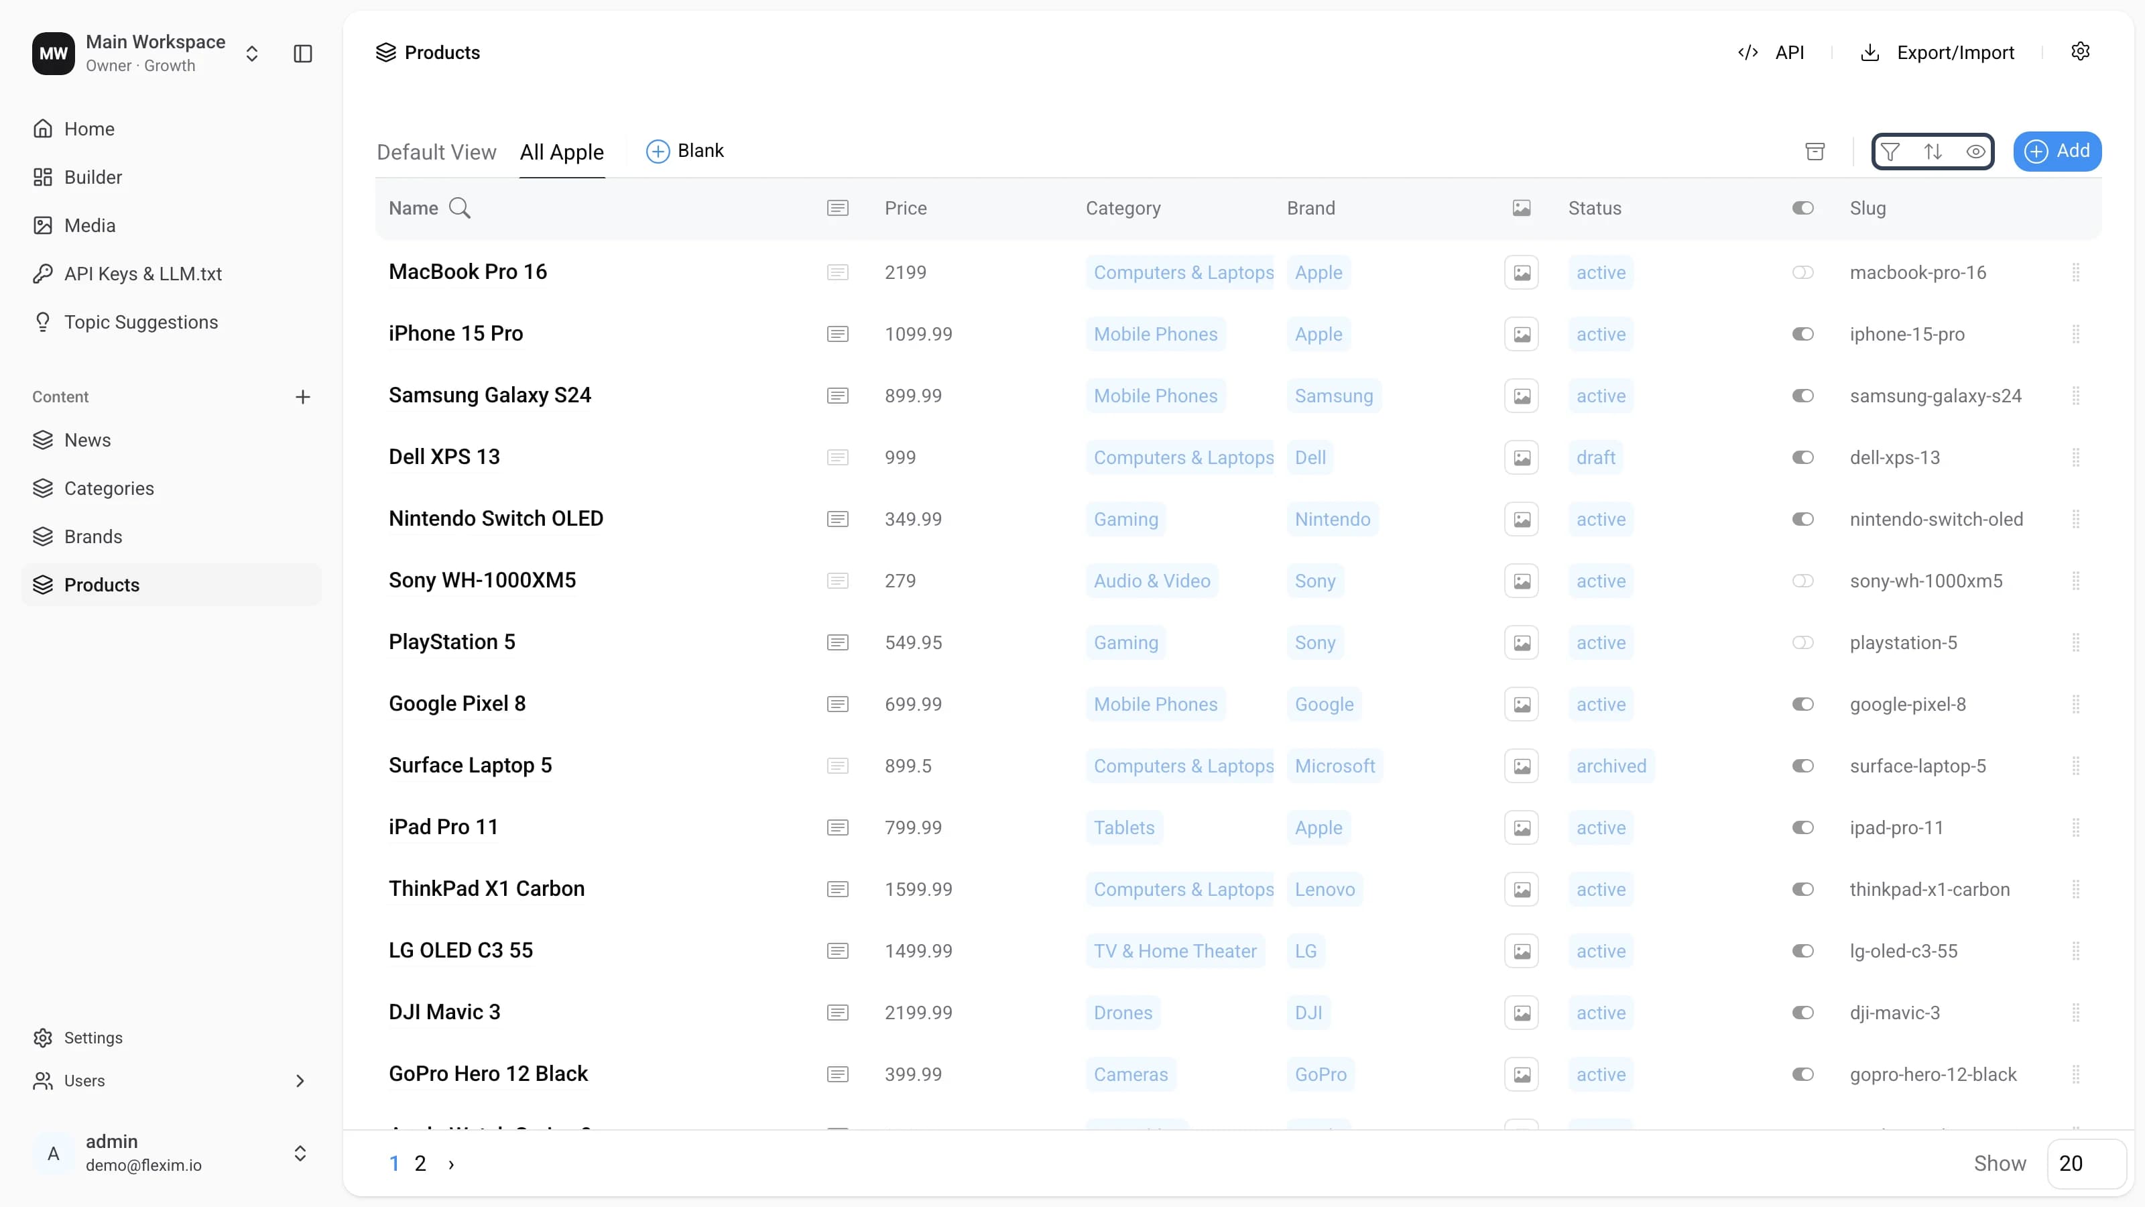Click the MW workspace avatar
Image resolution: width=2145 pixels, height=1207 pixels.
tap(54, 54)
